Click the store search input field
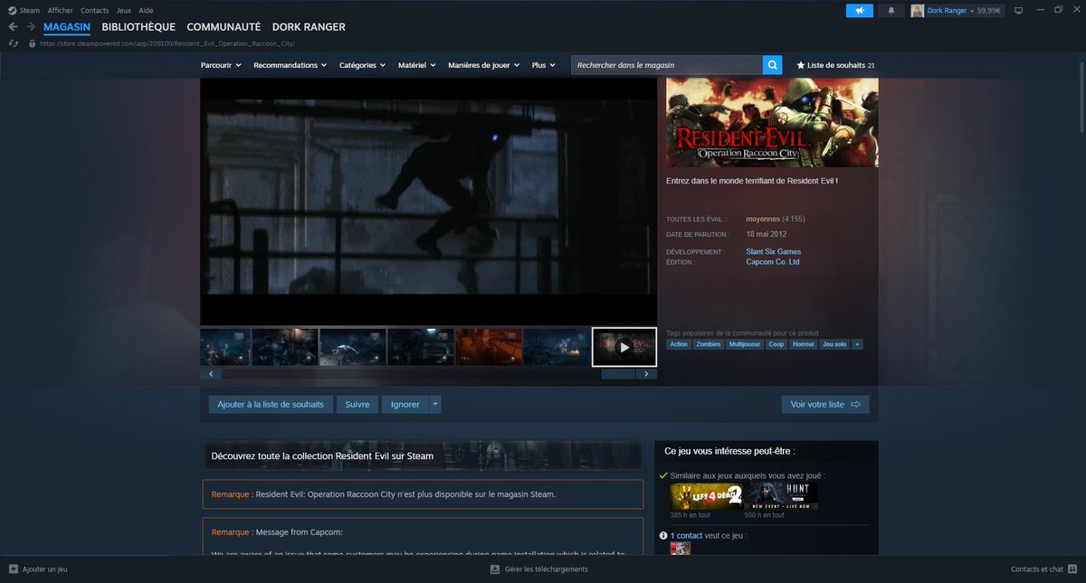1086x583 pixels. 666,65
